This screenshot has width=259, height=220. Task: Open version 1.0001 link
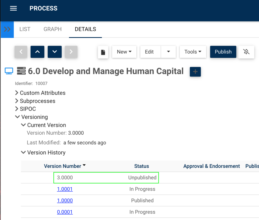coord(65,189)
